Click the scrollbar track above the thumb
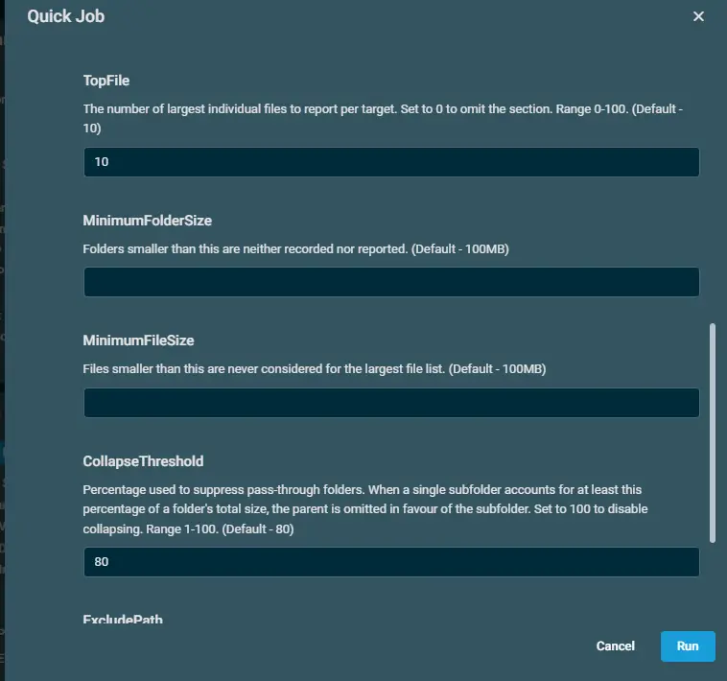 pyautogui.click(x=713, y=185)
